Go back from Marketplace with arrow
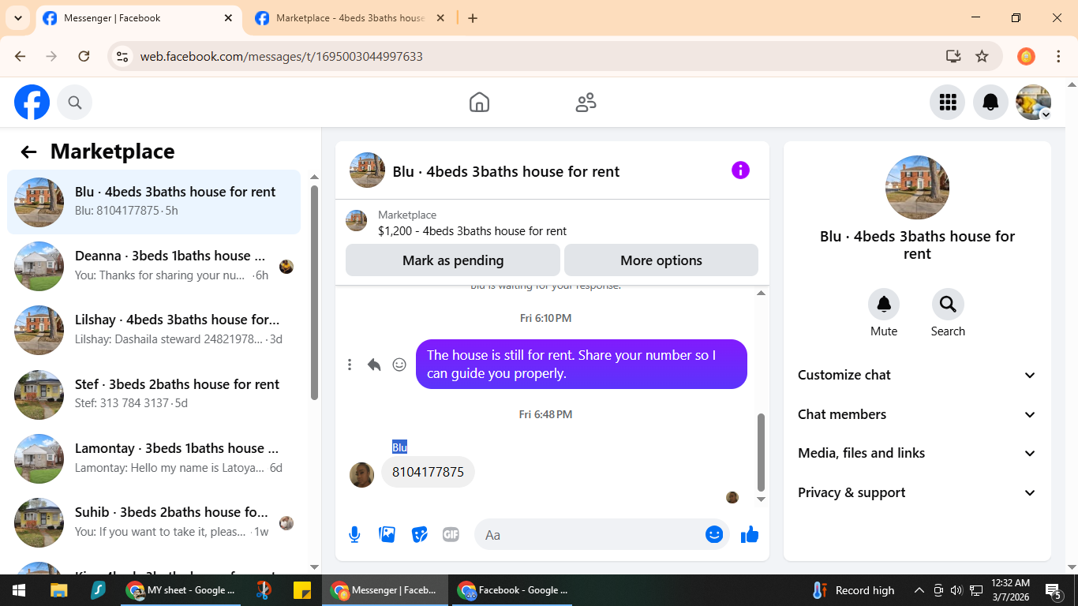The width and height of the screenshot is (1078, 606). pos(29,152)
